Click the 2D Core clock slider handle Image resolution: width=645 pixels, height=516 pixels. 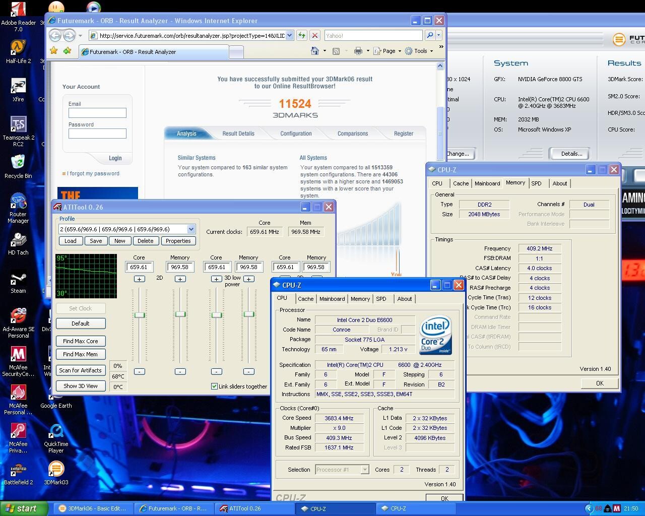pos(139,315)
